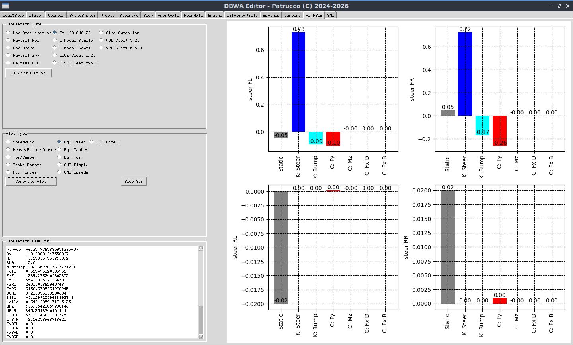Pick LLVE Cleat 5x20 simulation
Image resolution: width=573 pixels, height=345 pixels.
74,55
